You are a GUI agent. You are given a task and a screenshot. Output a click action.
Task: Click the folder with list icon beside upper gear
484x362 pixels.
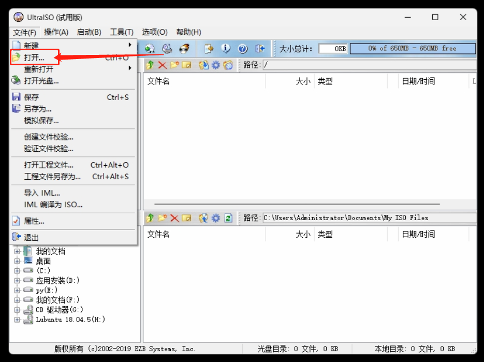[x=228, y=65]
